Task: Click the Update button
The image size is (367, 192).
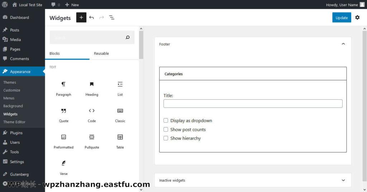Action: click(x=342, y=18)
